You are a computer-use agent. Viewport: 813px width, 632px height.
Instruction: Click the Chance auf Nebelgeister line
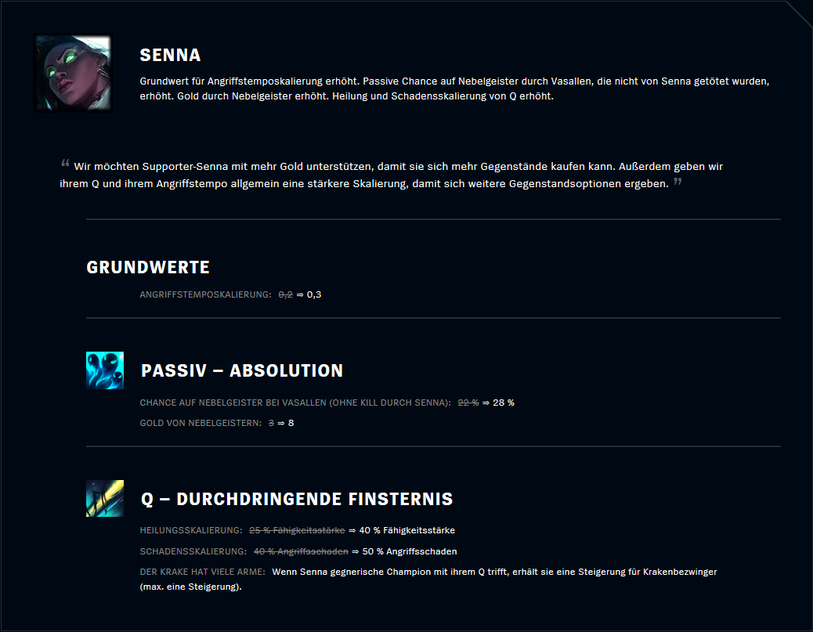(x=327, y=403)
